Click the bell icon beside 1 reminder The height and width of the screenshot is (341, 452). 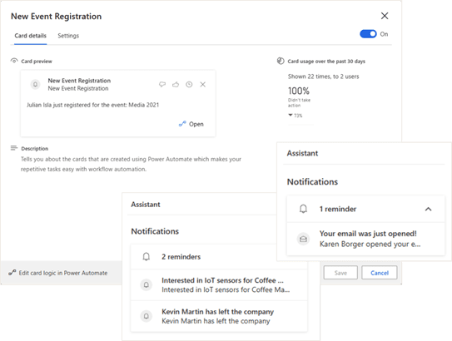tap(303, 209)
